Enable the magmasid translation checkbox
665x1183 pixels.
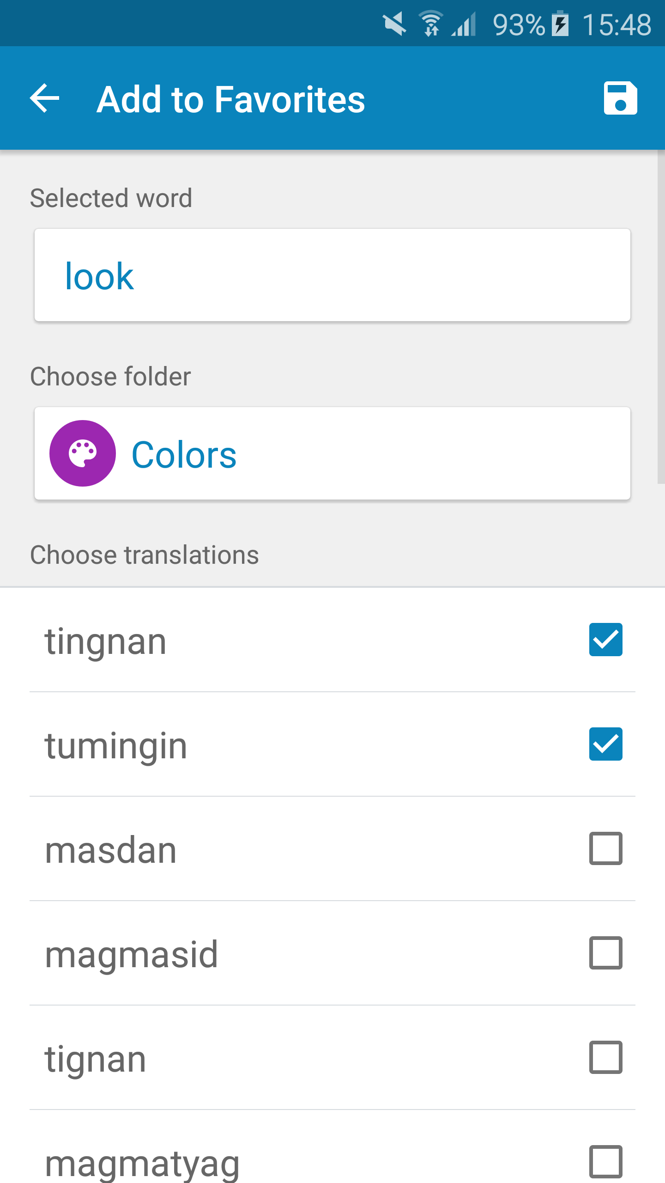(606, 953)
